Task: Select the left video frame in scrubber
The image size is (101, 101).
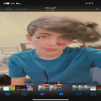Action: (x=44, y=88)
